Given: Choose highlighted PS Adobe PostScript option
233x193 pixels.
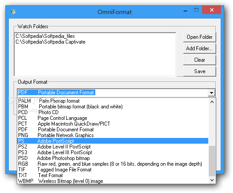Looking at the screenshot, I should 113,141.
